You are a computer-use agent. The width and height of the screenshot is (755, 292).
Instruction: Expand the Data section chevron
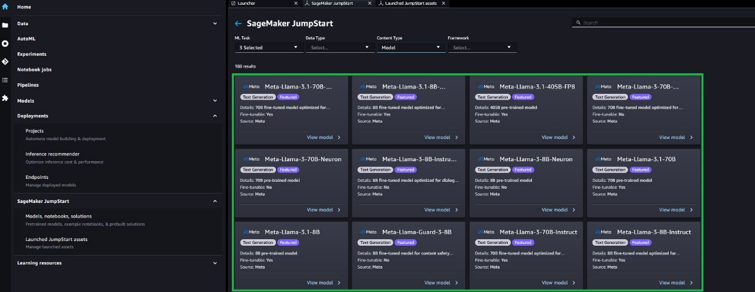point(215,23)
